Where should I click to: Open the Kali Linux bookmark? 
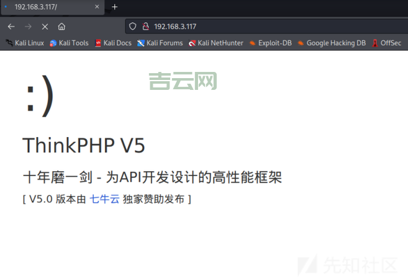[25, 43]
